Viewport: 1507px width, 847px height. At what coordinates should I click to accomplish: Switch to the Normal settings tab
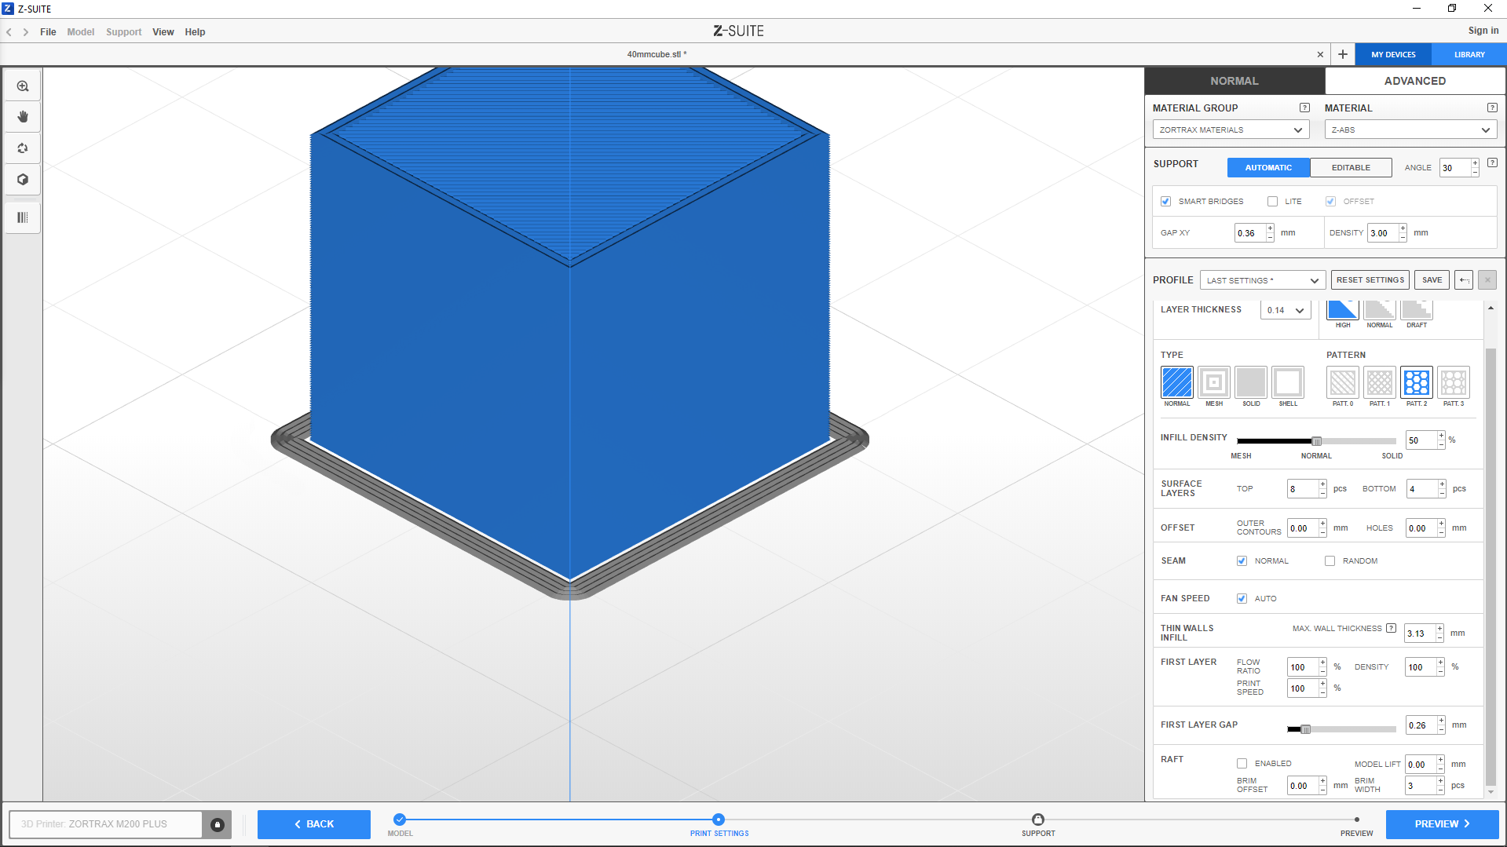(x=1234, y=81)
